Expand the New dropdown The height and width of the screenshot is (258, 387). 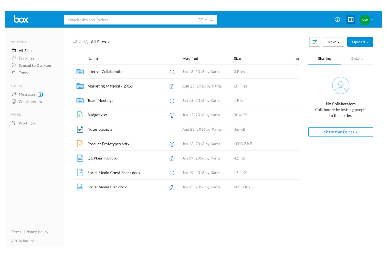pos(333,42)
